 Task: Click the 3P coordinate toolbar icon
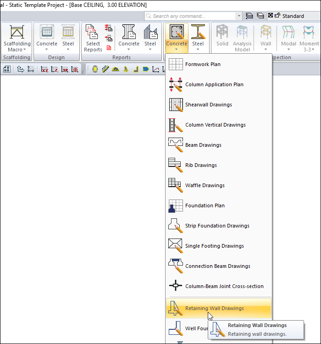[x=65, y=69]
